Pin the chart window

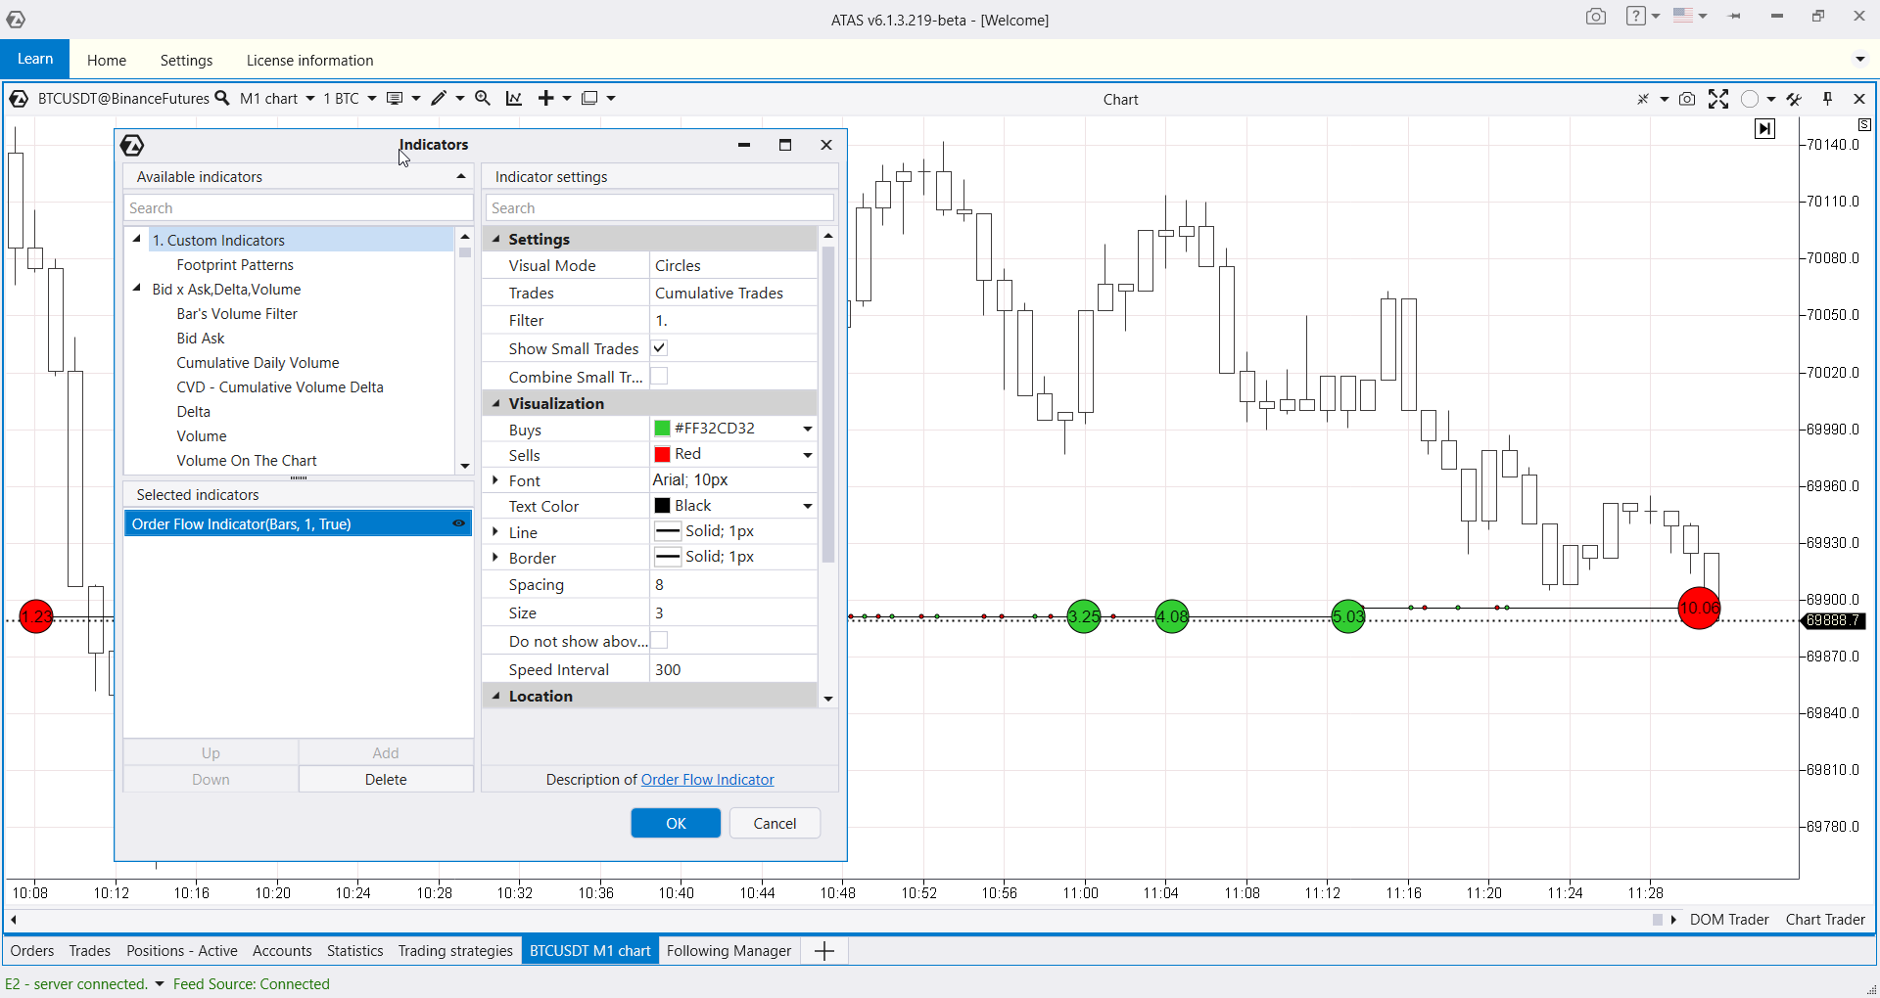[1827, 99]
